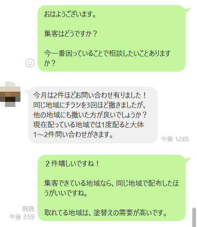Click the trailing か？ line in first bubble

coord(50,63)
